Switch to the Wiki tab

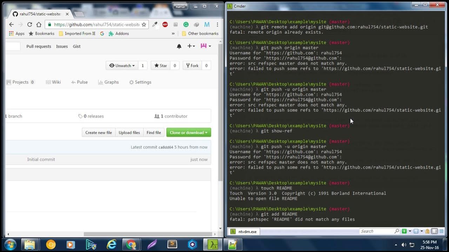[53, 82]
